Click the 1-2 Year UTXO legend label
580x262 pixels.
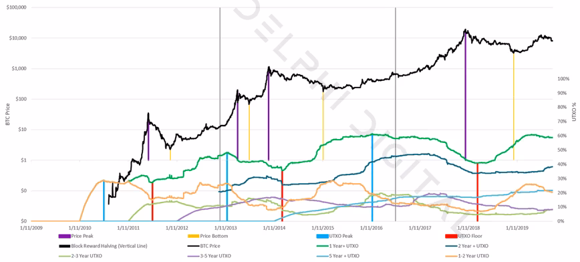(474, 256)
